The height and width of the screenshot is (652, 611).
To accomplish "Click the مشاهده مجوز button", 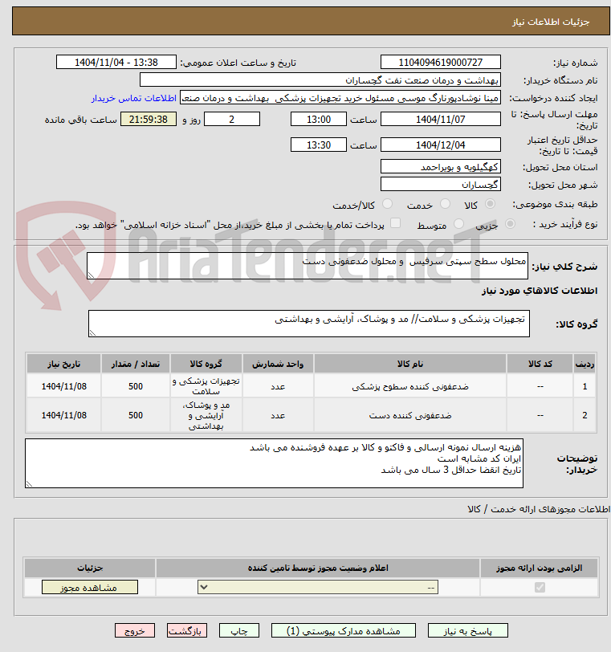I will [x=90, y=587].
